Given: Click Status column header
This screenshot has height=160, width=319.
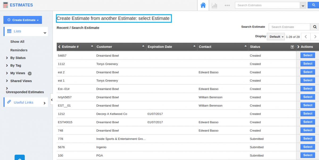Looking at the screenshot, I should click(x=255, y=47).
